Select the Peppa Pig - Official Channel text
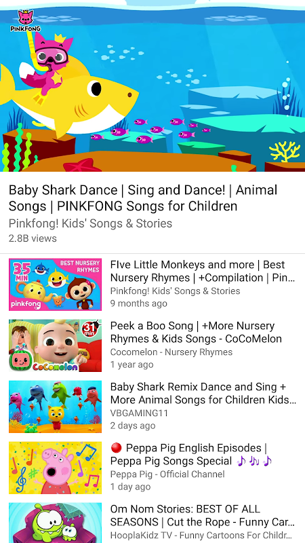The width and height of the screenshot is (305, 543). 167,474
